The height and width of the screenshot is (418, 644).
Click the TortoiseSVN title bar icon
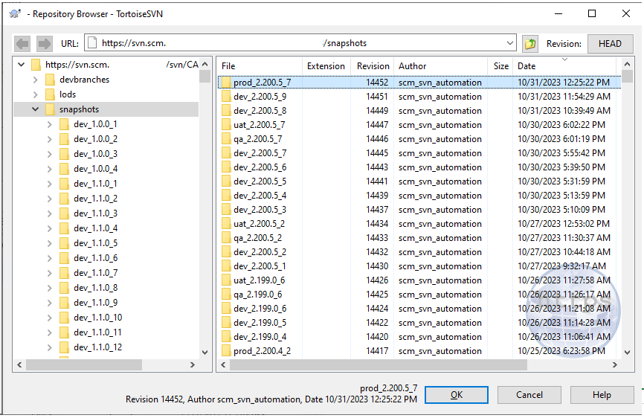[15, 13]
